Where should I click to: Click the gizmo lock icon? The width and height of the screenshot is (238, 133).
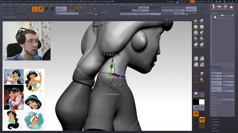(116, 55)
